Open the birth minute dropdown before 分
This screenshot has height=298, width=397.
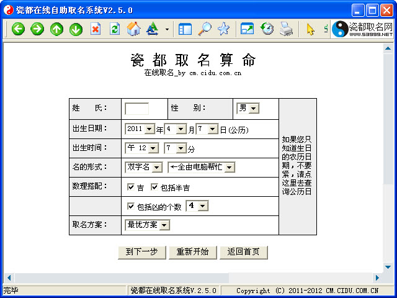tap(176, 148)
